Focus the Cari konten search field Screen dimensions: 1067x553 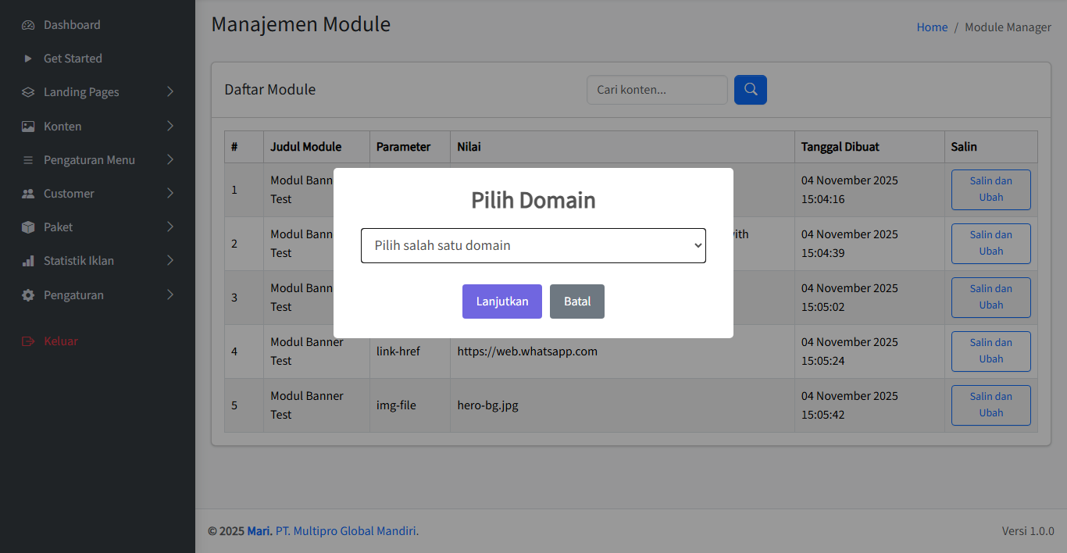pos(656,90)
